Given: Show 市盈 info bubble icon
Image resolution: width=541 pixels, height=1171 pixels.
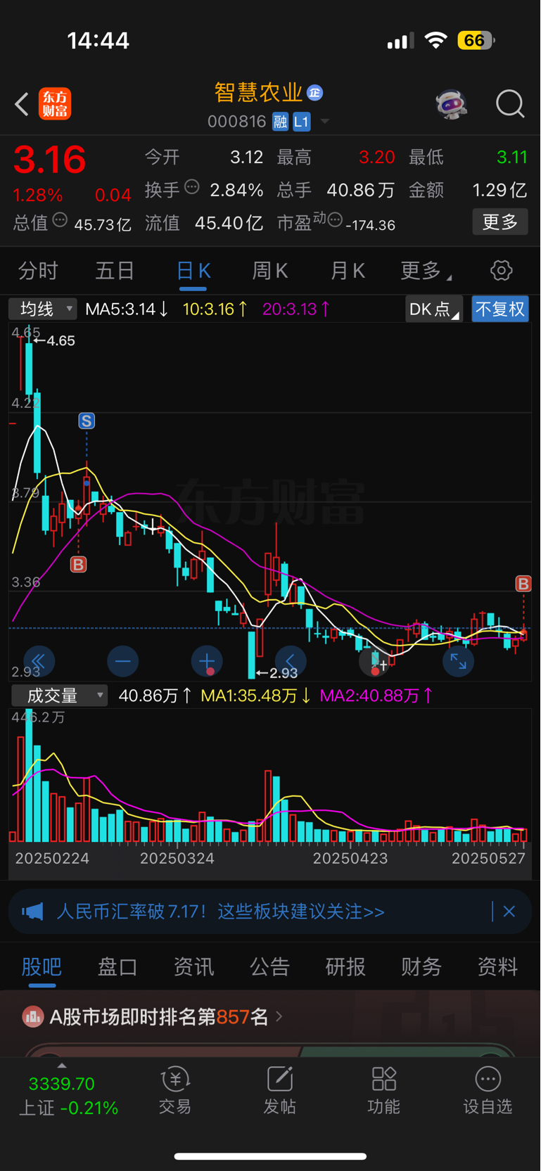Looking at the screenshot, I should coord(335,220).
